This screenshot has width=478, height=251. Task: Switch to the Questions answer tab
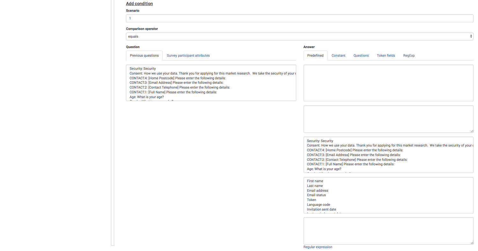coord(361,55)
